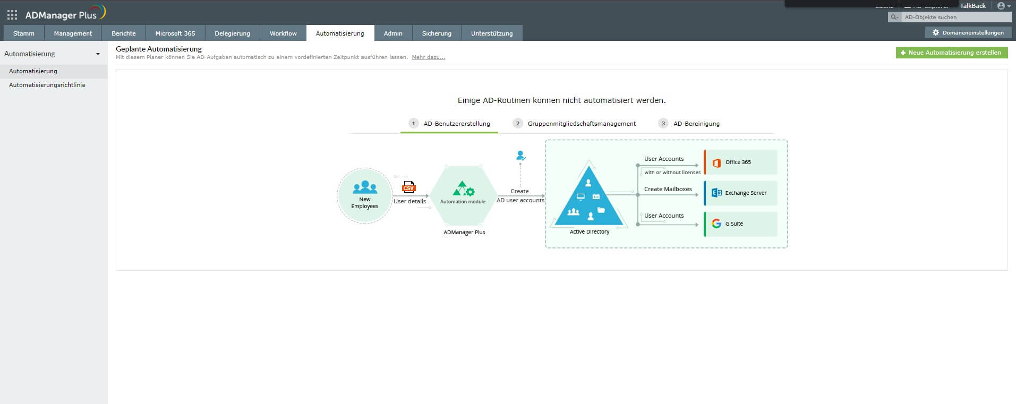Open the Management tab

[x=73, y=33]
